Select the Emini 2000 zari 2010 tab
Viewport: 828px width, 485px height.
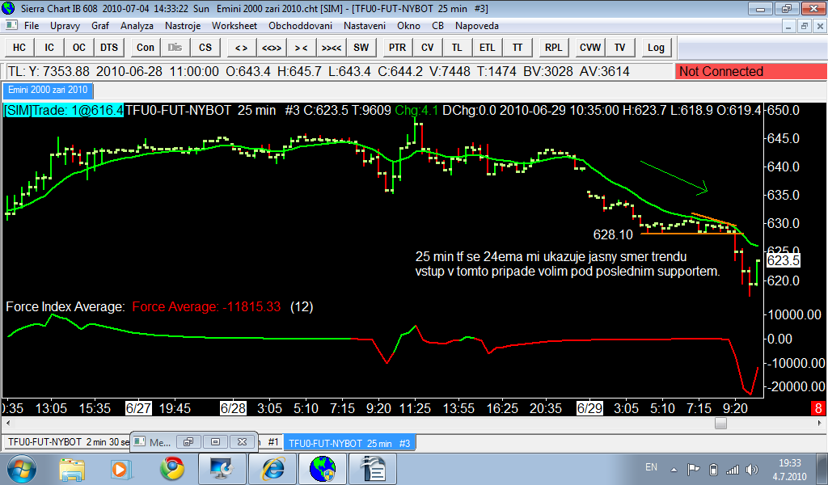click(48, 90)
